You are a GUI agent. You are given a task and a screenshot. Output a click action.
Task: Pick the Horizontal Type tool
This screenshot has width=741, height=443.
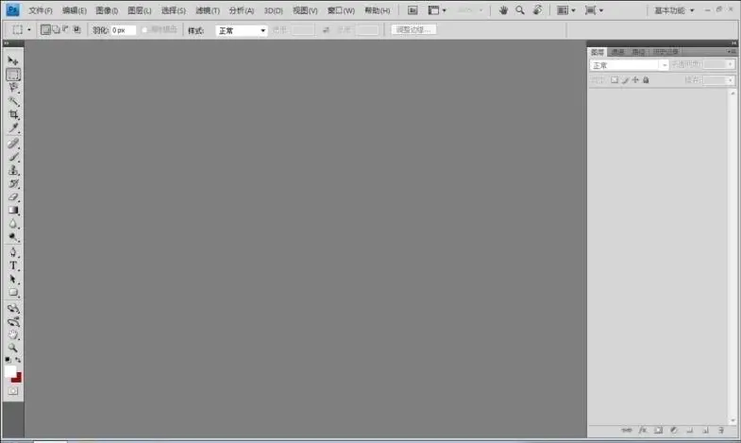tap(13, 265)
